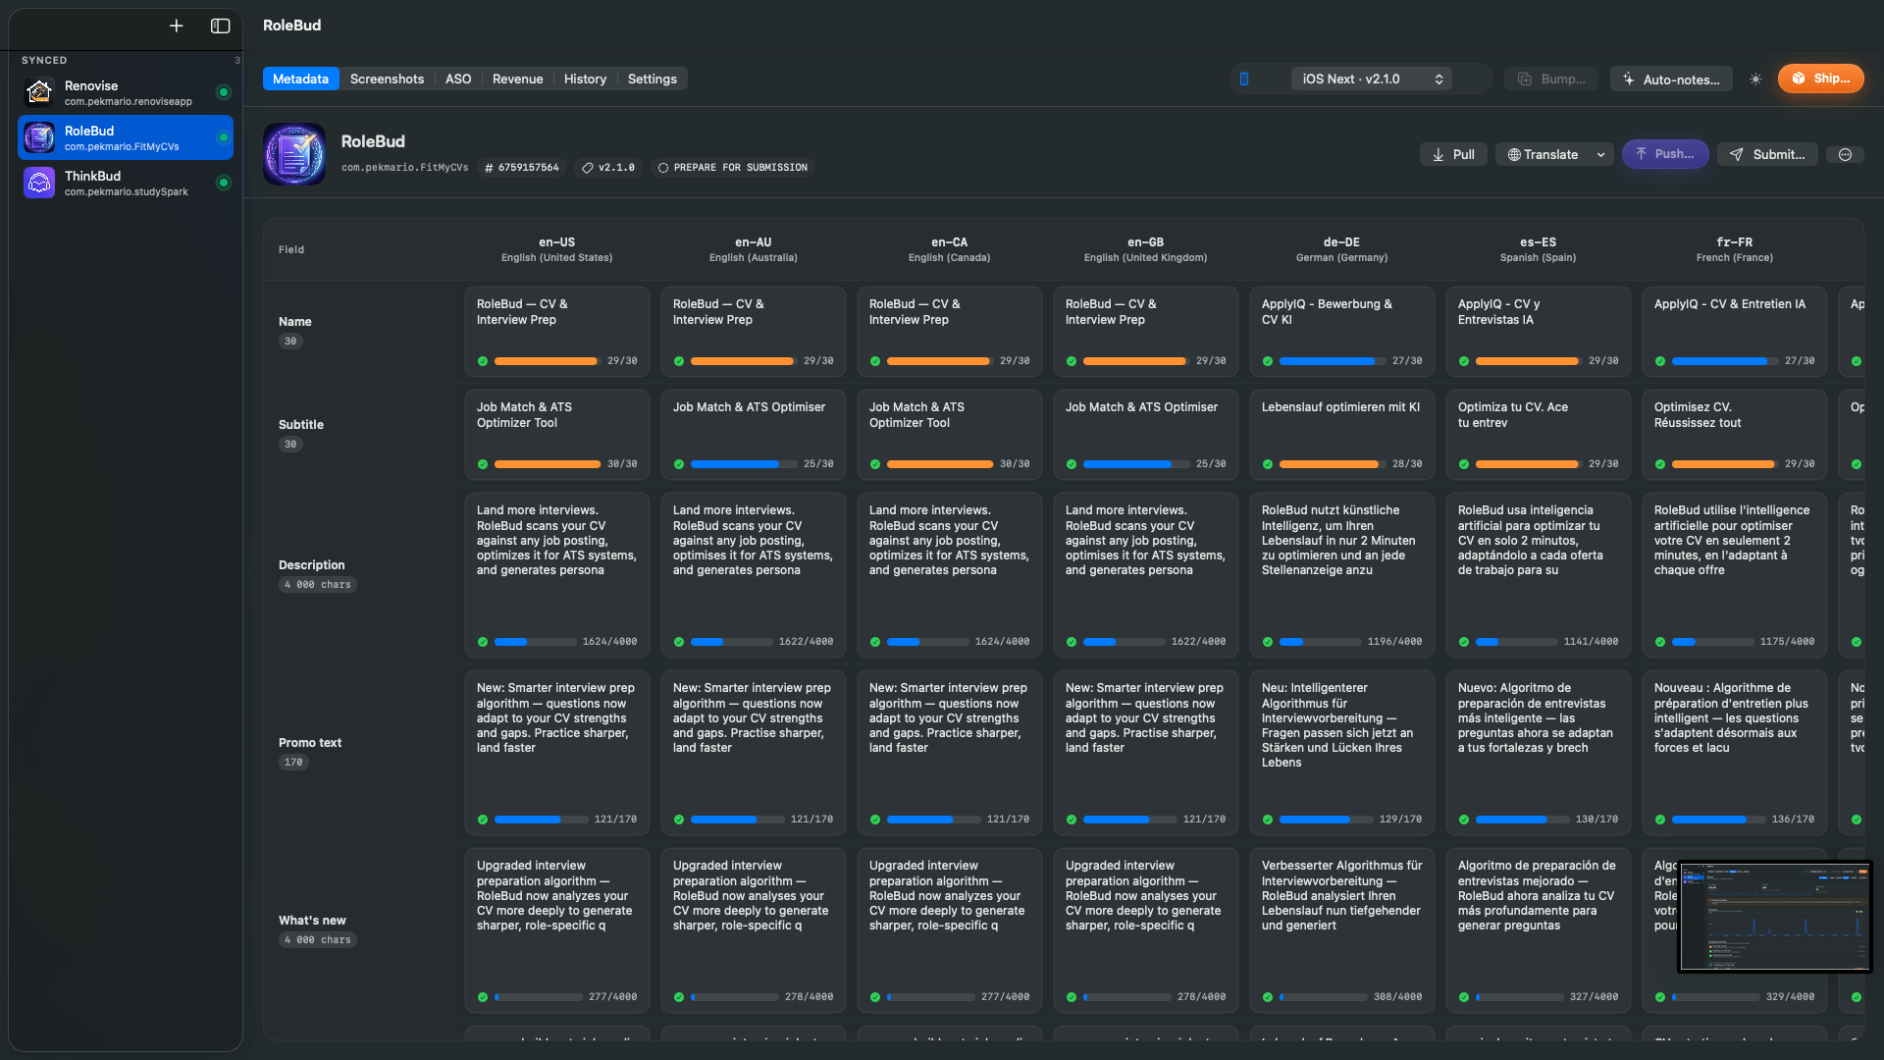Edit the de-DE Promo text cell

[x=1341, y=753]
